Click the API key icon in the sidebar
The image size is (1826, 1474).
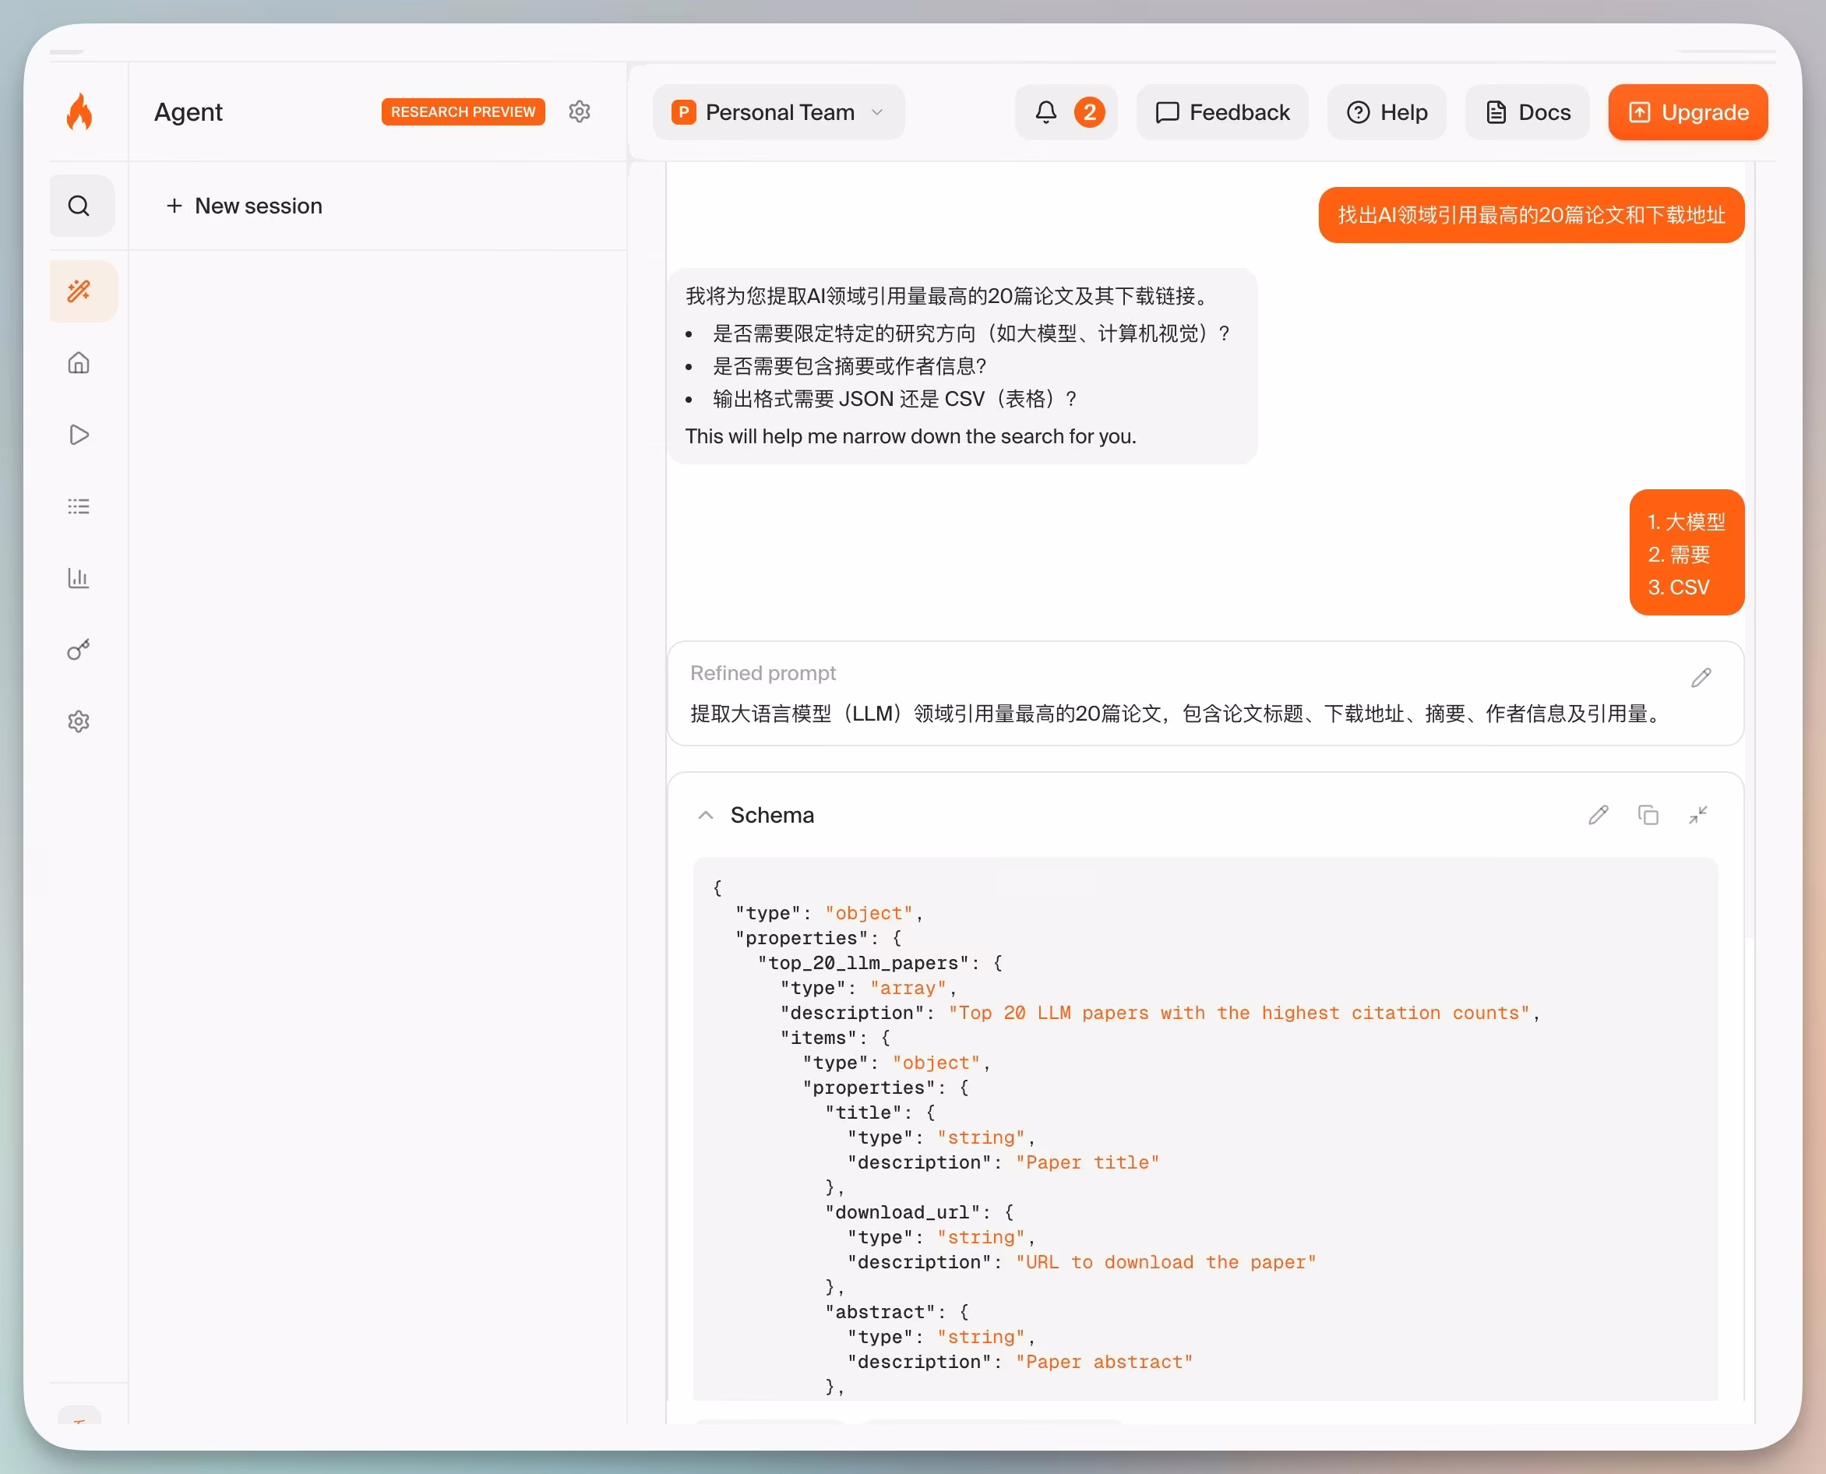(78, 650)
